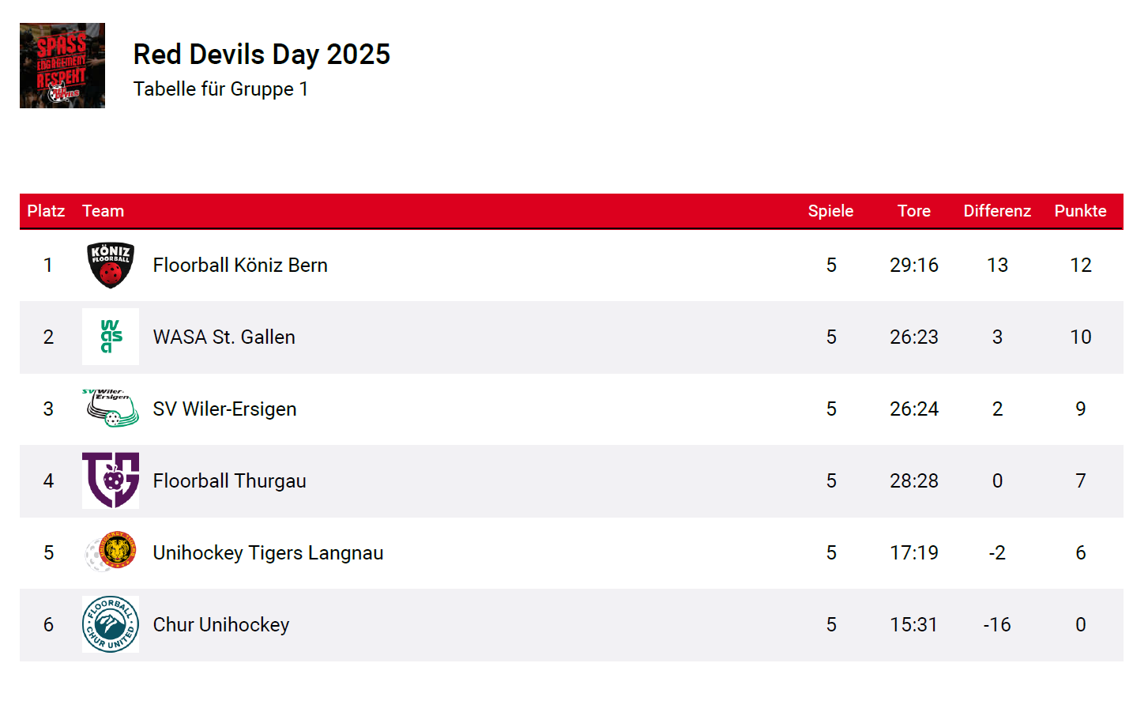Click the Team column header
The height and width of the screenshot is (712, 1148).
point(103,211)
